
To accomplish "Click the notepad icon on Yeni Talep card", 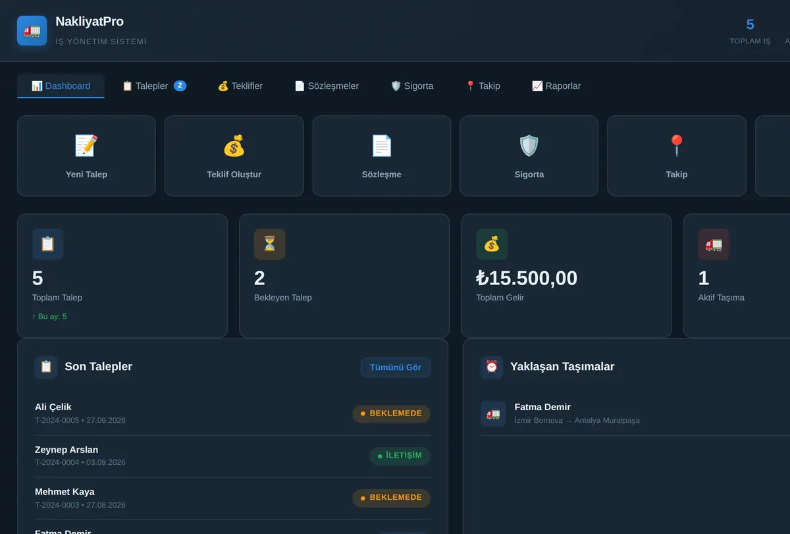I will [x=86, y=146].
